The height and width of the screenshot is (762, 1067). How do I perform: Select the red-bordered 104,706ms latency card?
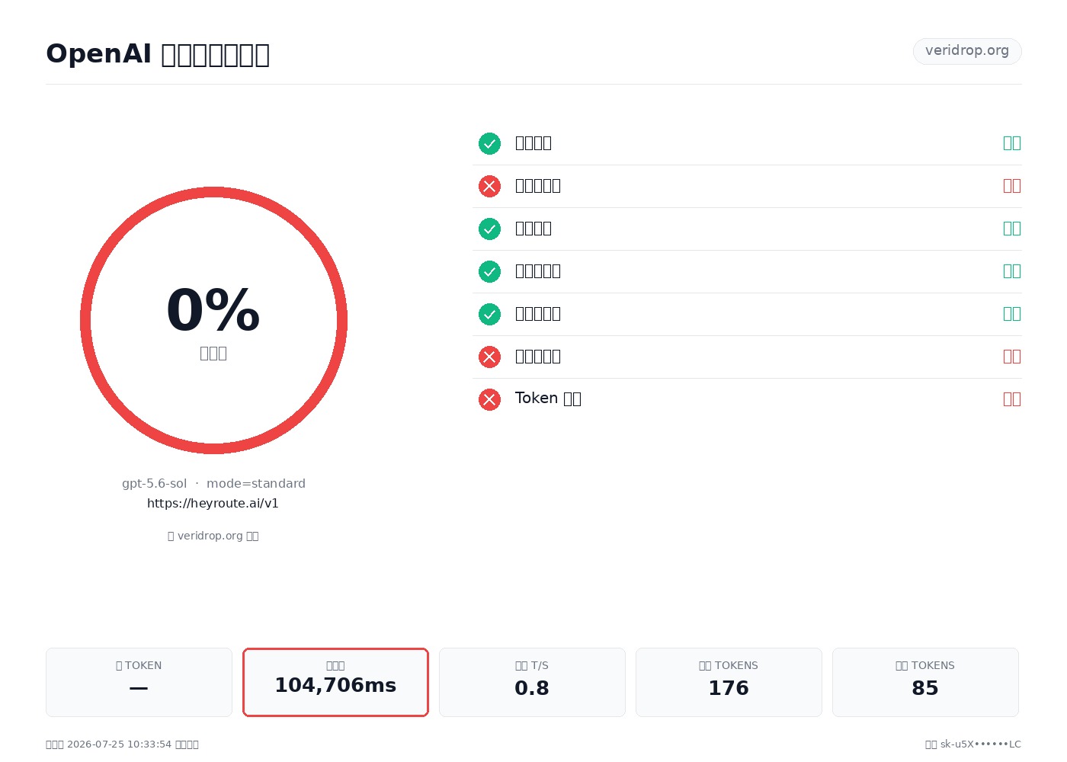pos(335,682)
